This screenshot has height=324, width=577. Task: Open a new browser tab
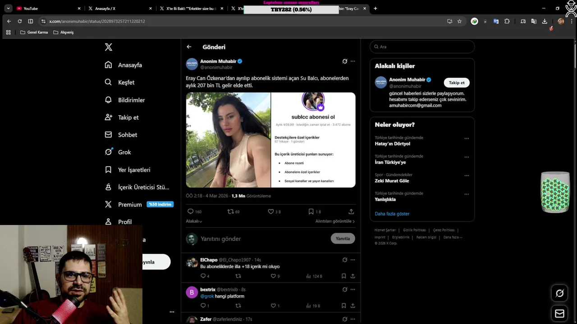[x=376, y=8]
